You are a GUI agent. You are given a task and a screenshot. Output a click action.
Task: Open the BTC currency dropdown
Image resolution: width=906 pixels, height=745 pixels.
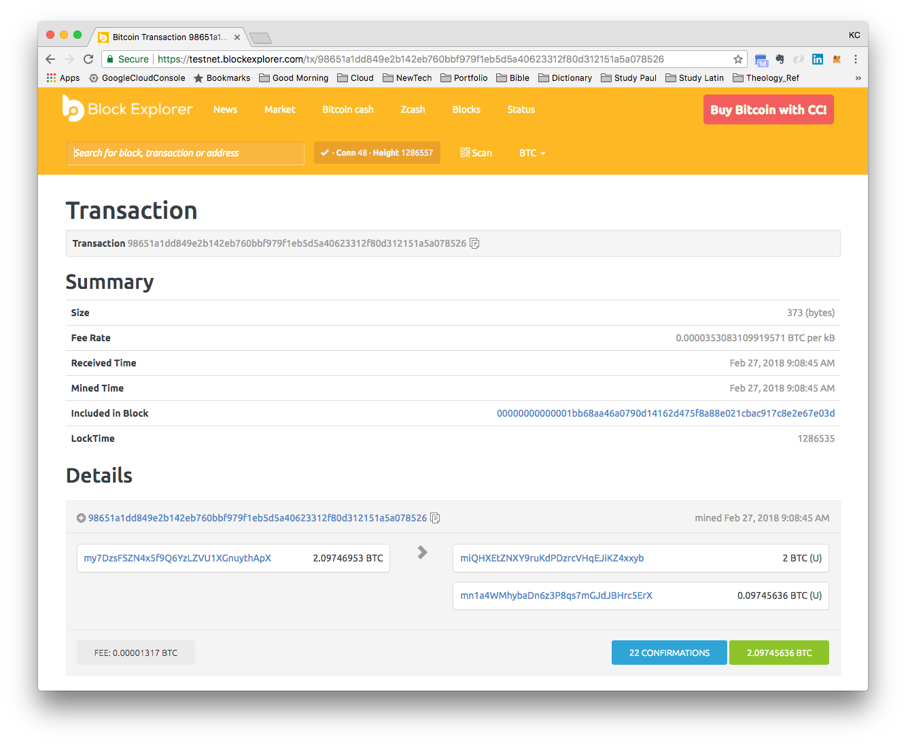[532, 153]
